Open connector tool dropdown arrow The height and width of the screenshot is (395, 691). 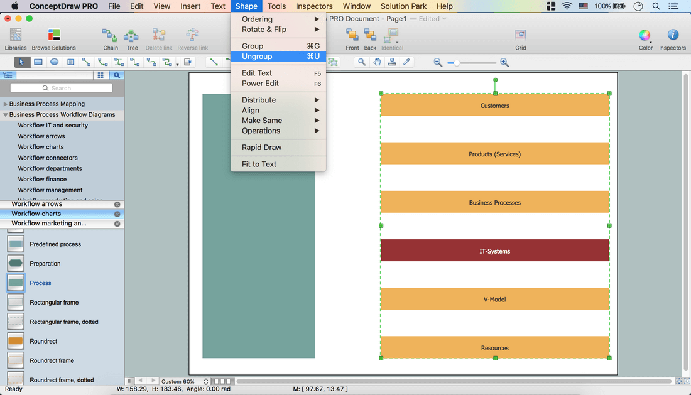177,64
